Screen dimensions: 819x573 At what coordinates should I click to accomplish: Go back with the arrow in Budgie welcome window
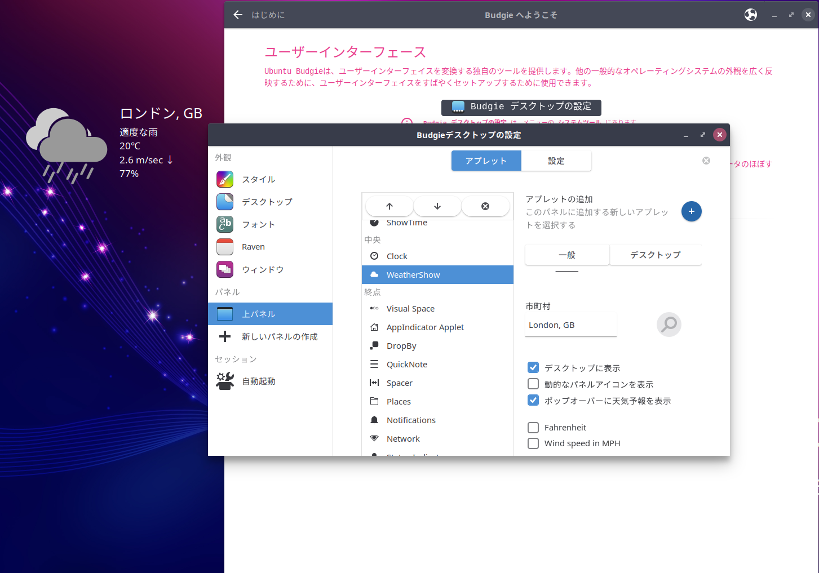pyautogui.click(x=238, y=15)
